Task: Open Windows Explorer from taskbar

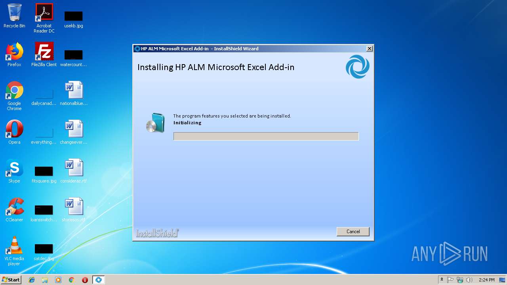Action: point(45,280)
